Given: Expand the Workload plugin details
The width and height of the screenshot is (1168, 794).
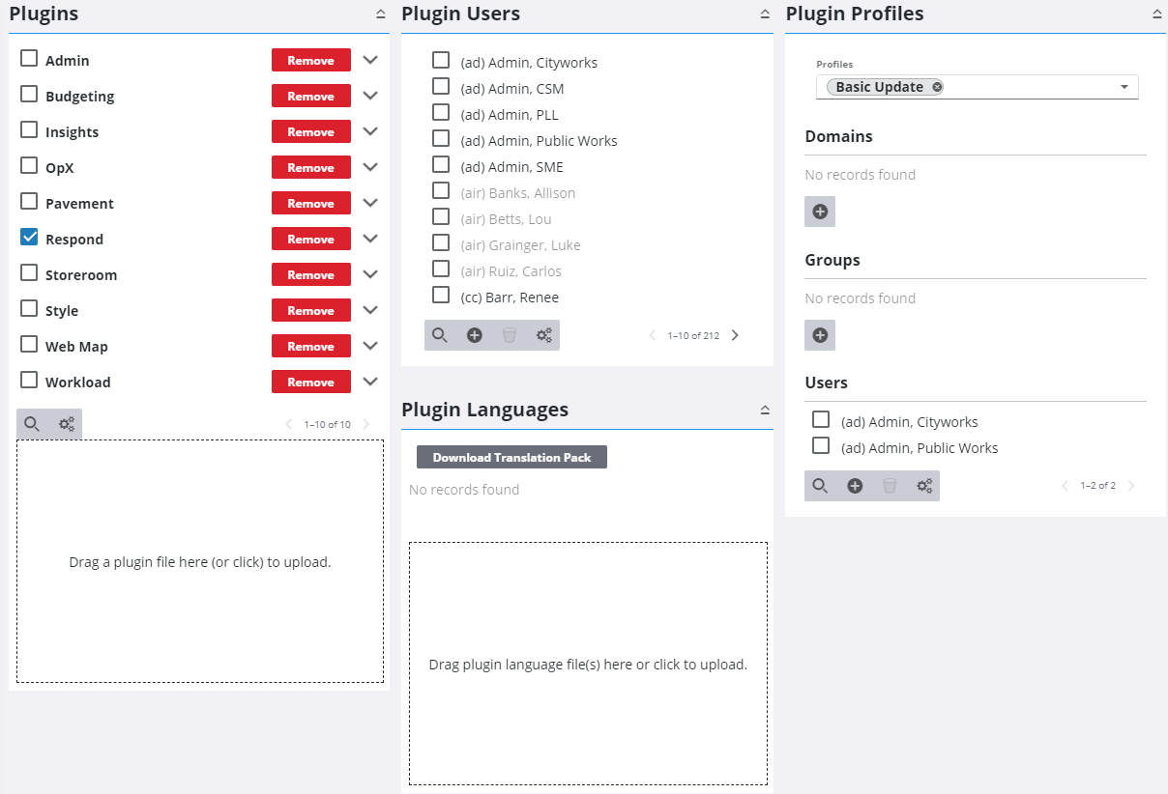Looking at the screenshot, I should pos(369,382).
